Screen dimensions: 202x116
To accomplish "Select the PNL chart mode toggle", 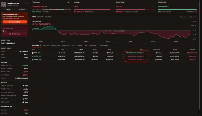I will (181, 17).
